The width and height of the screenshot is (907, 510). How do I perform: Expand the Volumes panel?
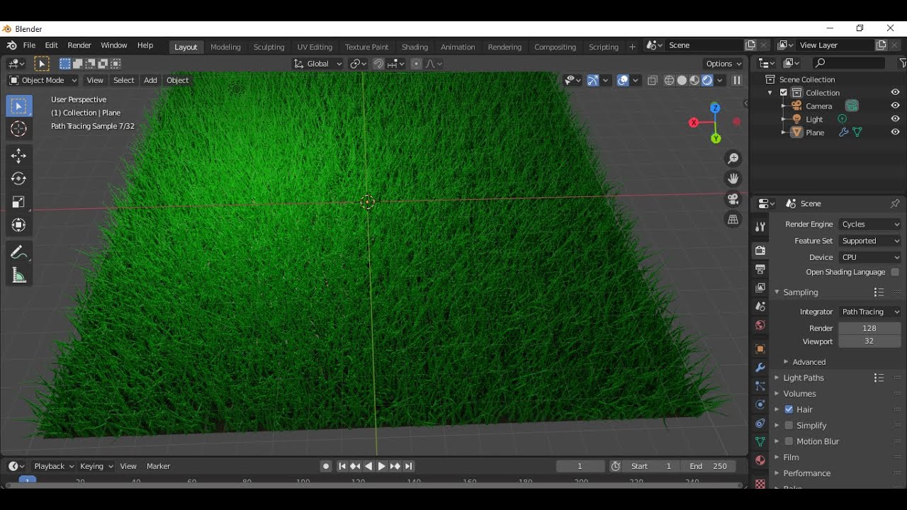799,393
